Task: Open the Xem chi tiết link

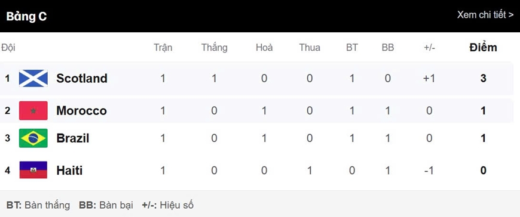Action: coord(485,15)
